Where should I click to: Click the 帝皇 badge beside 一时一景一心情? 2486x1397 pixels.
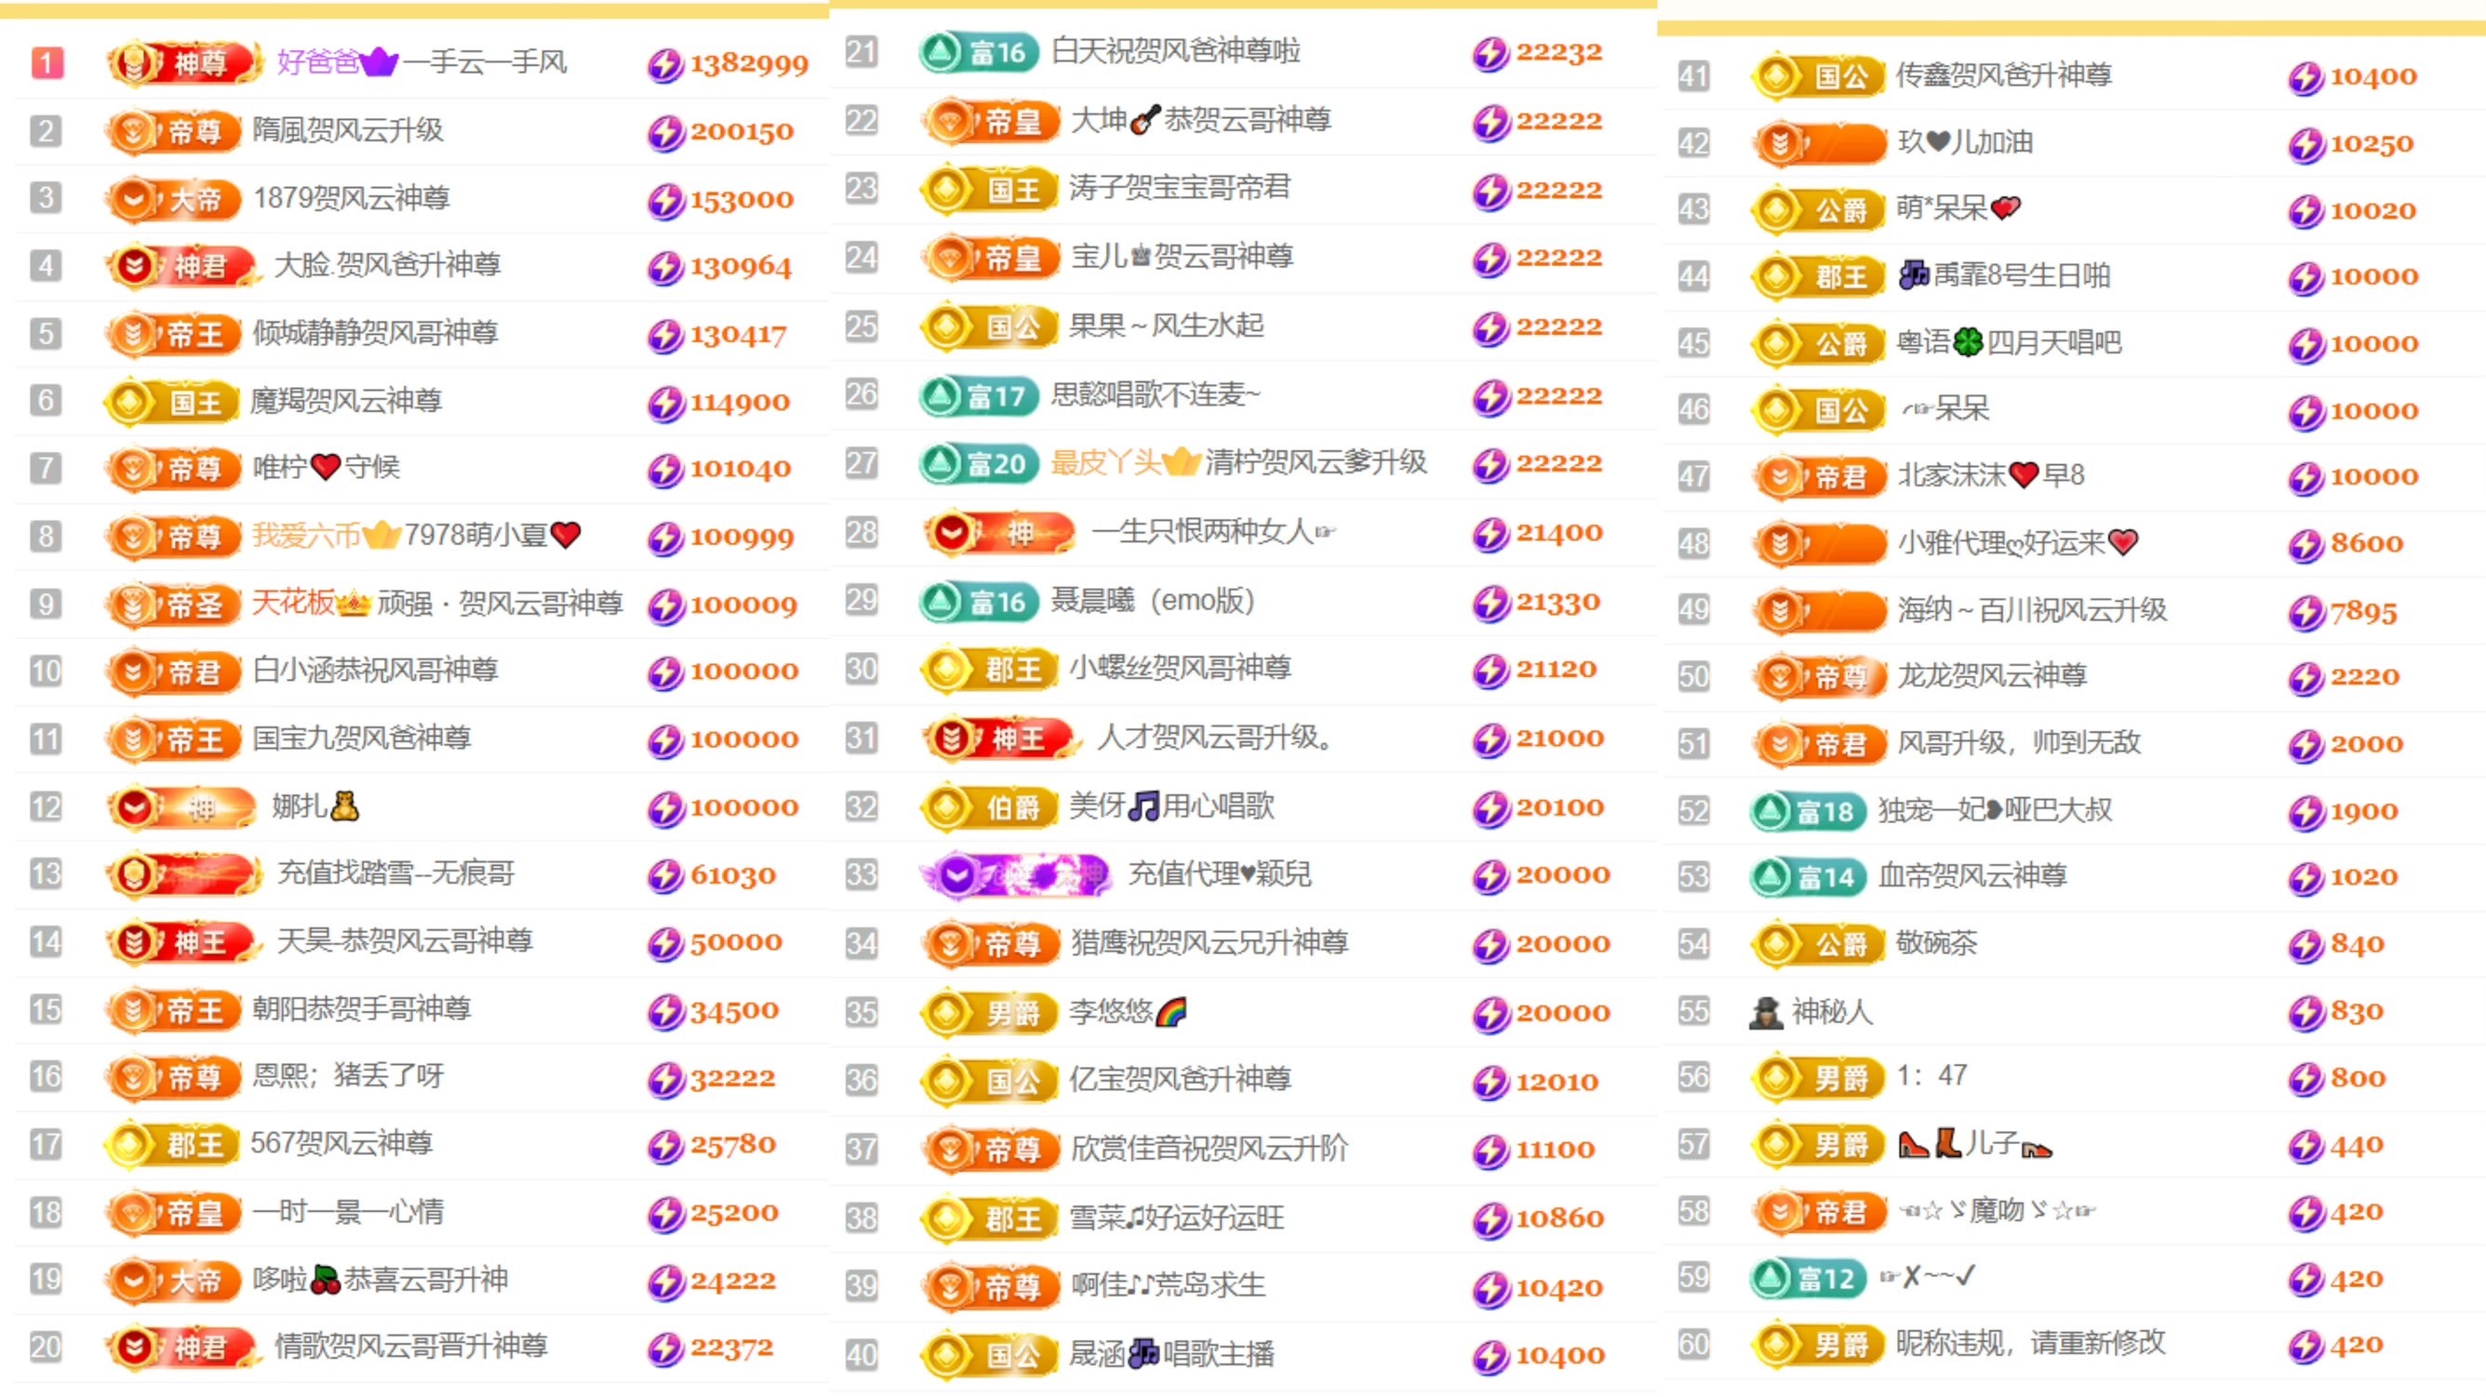(x=174, y=1213)
